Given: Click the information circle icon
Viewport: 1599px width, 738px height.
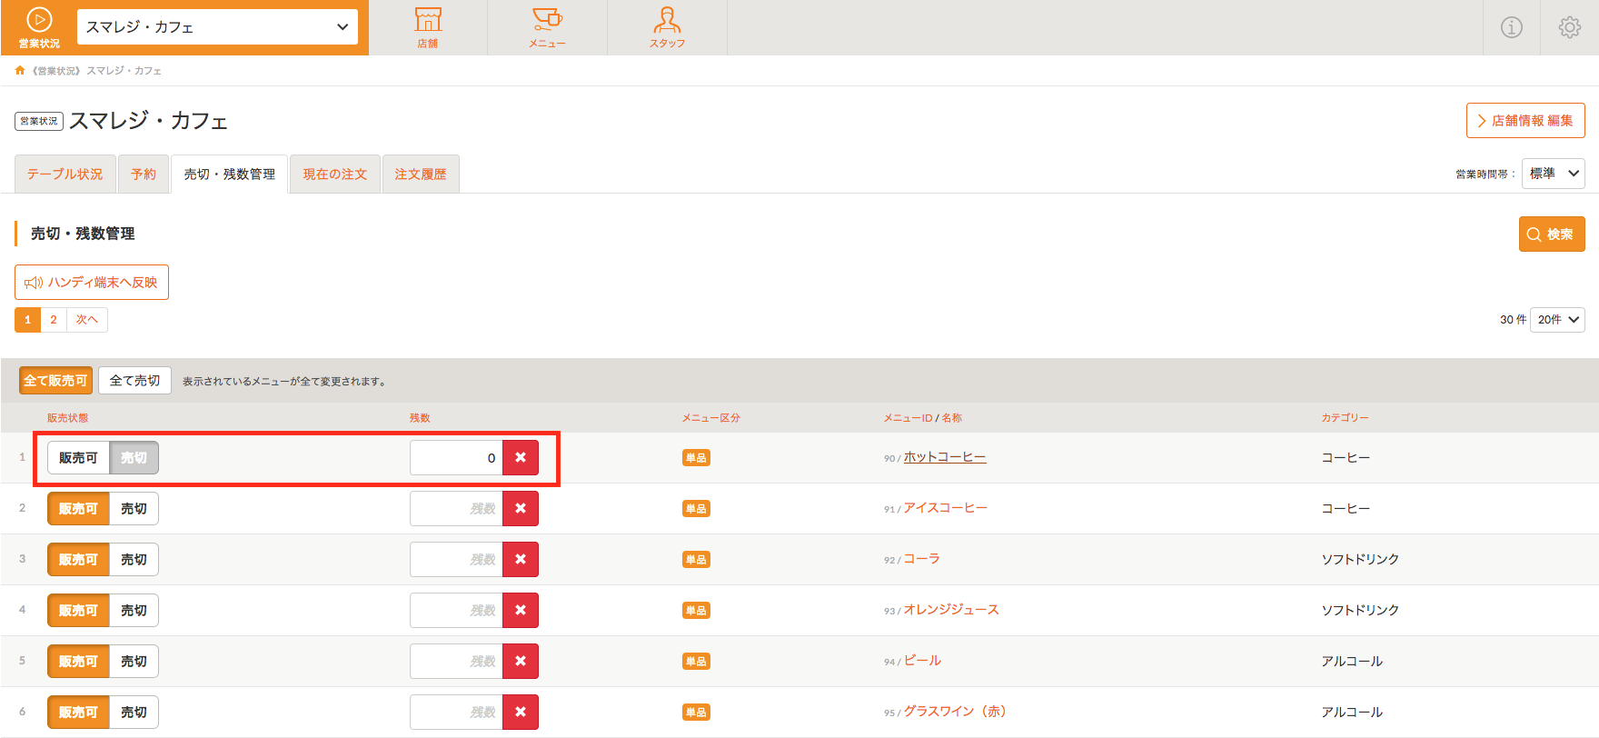Looking at the screenshot, I should 1512,27.
